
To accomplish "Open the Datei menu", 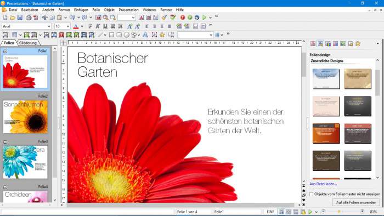I will pyautogui.click(x=13, y=10).
